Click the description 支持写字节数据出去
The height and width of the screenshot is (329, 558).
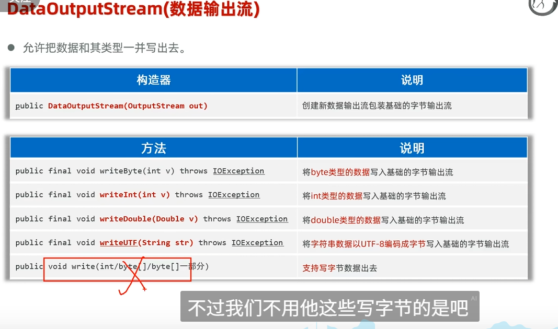[339, 268]
